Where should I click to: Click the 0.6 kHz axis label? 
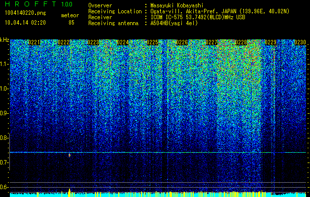(x=4, y=187)
